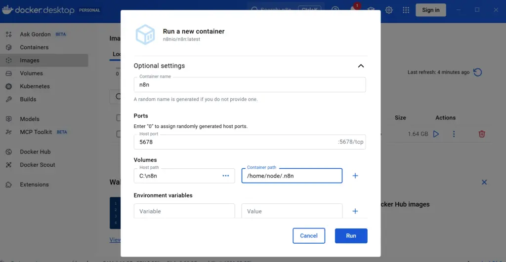
Task: Click the MCP Toolkit icon
Action: point(9,132)
